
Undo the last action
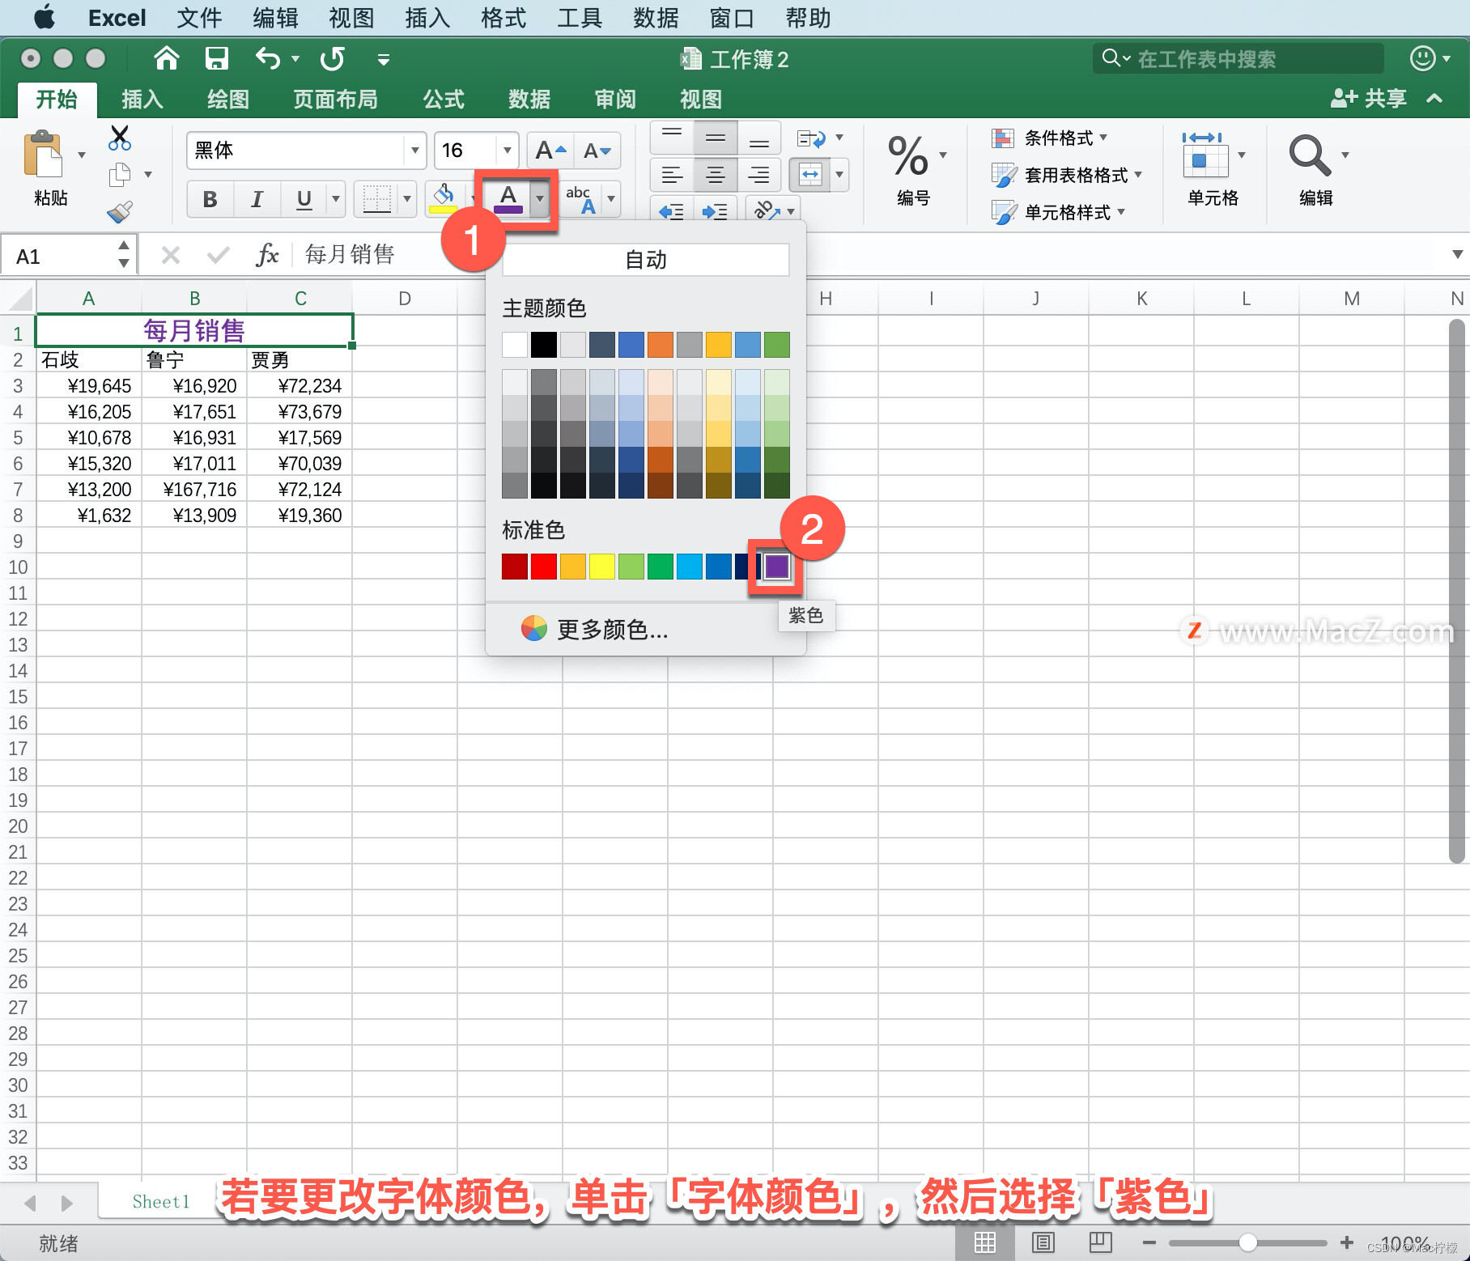tap(268, 58)
